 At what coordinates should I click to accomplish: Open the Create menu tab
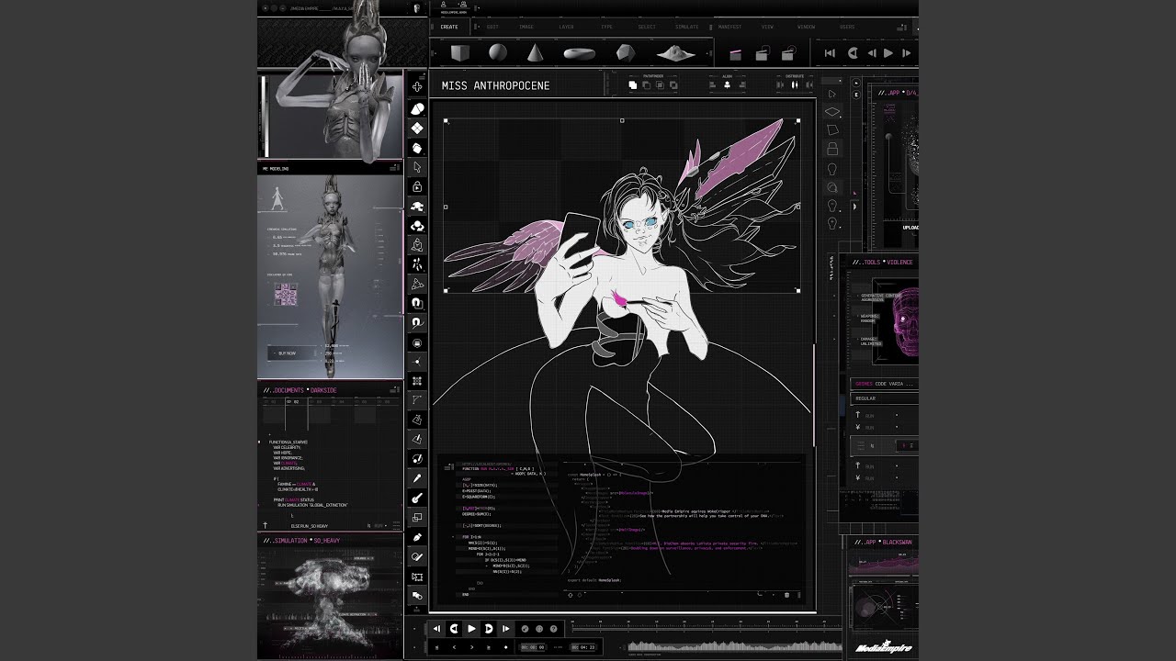click(449, 27)
